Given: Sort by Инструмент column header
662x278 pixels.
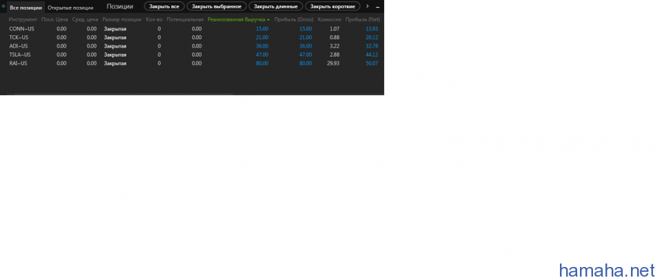Looking at the screenshot, I should (x=23, y=19).
